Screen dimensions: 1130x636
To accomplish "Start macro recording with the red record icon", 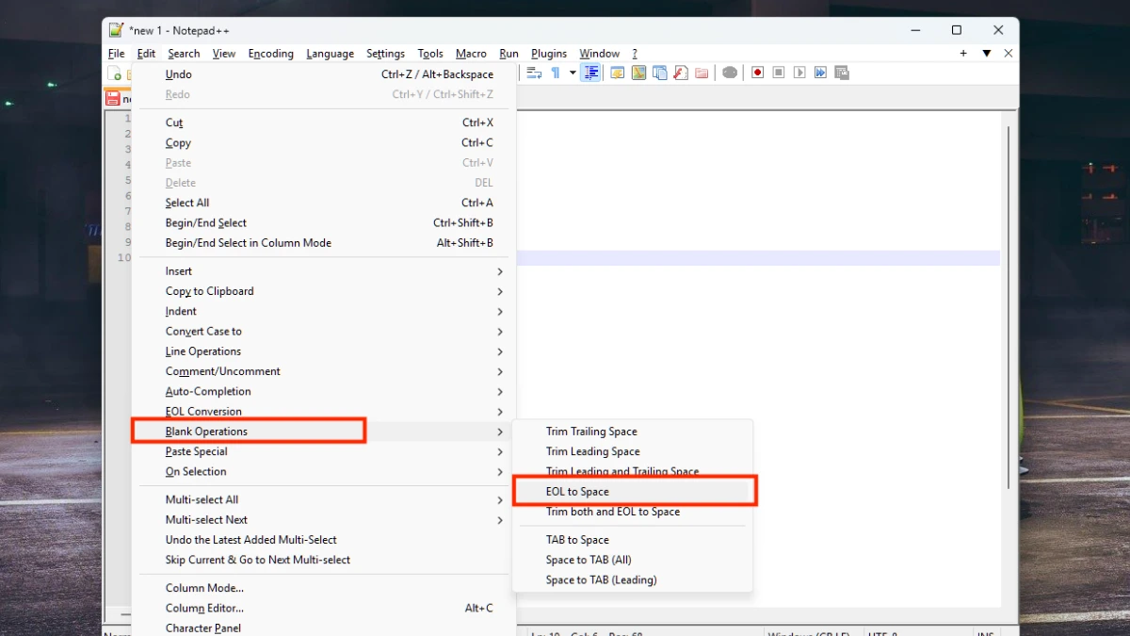I will pyautogui.click(x=757, y=73).
